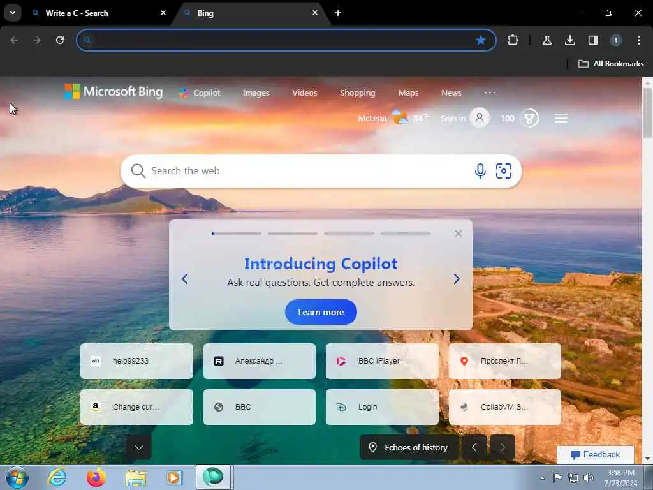Toggle the bookmark star in address bar
This screenshot has width=653, height=490.
481,40
